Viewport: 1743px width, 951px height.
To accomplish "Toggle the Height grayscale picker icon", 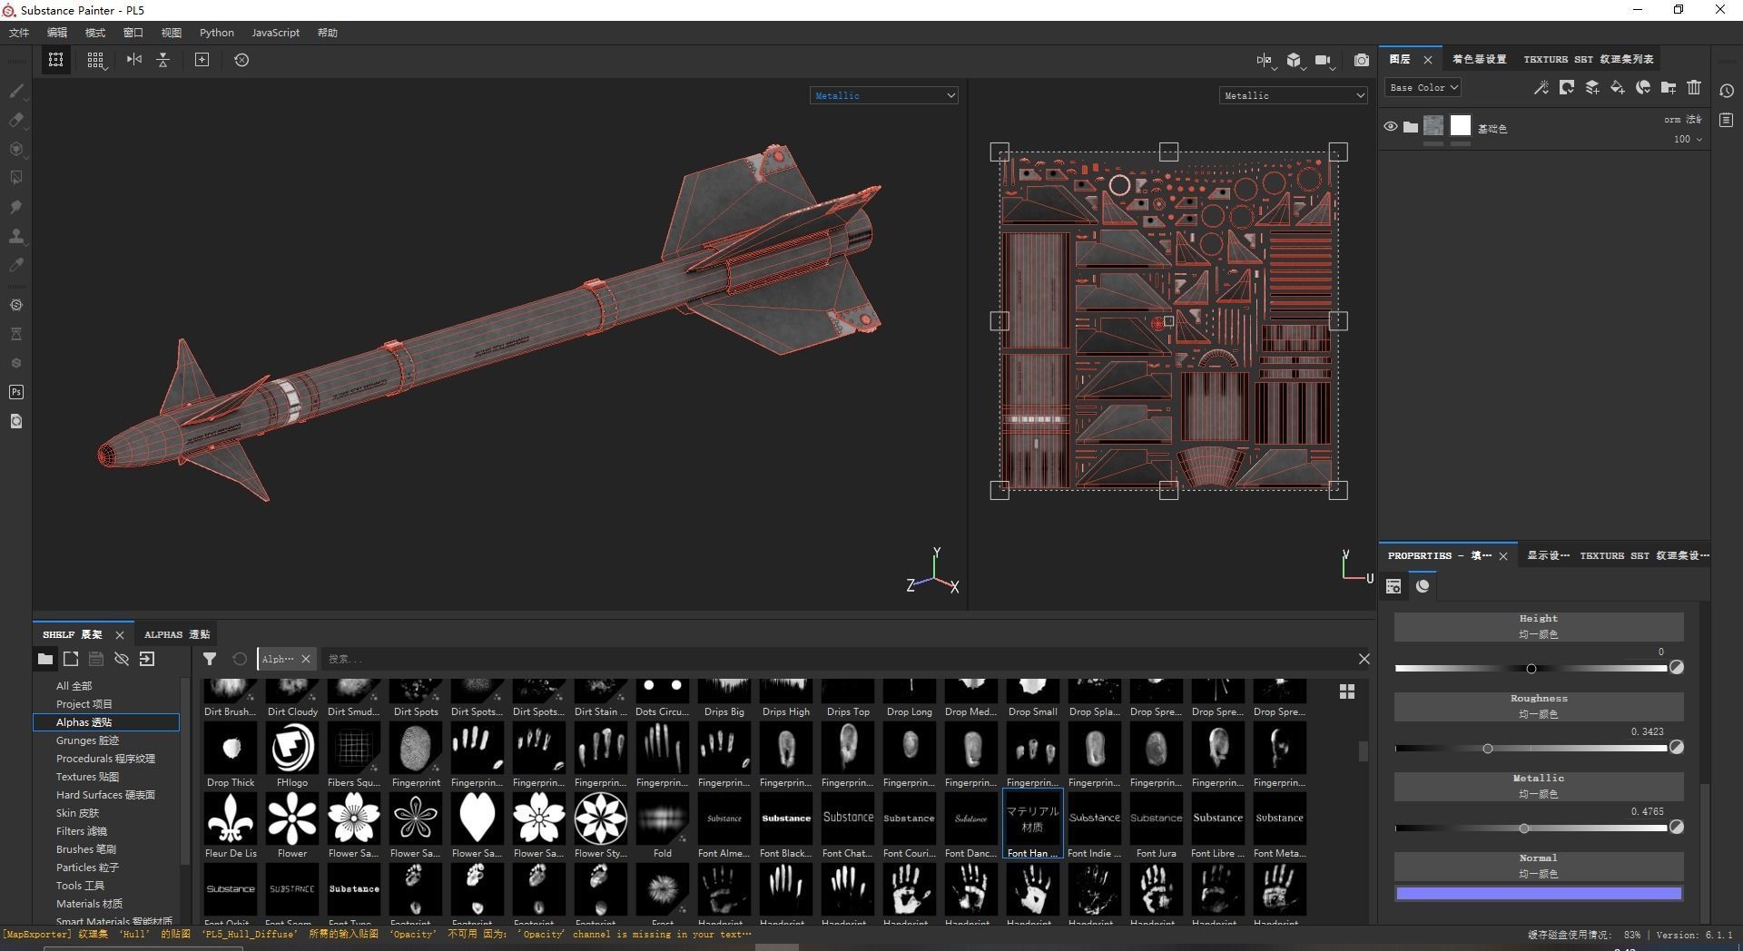I will (x=1677, y=668).
